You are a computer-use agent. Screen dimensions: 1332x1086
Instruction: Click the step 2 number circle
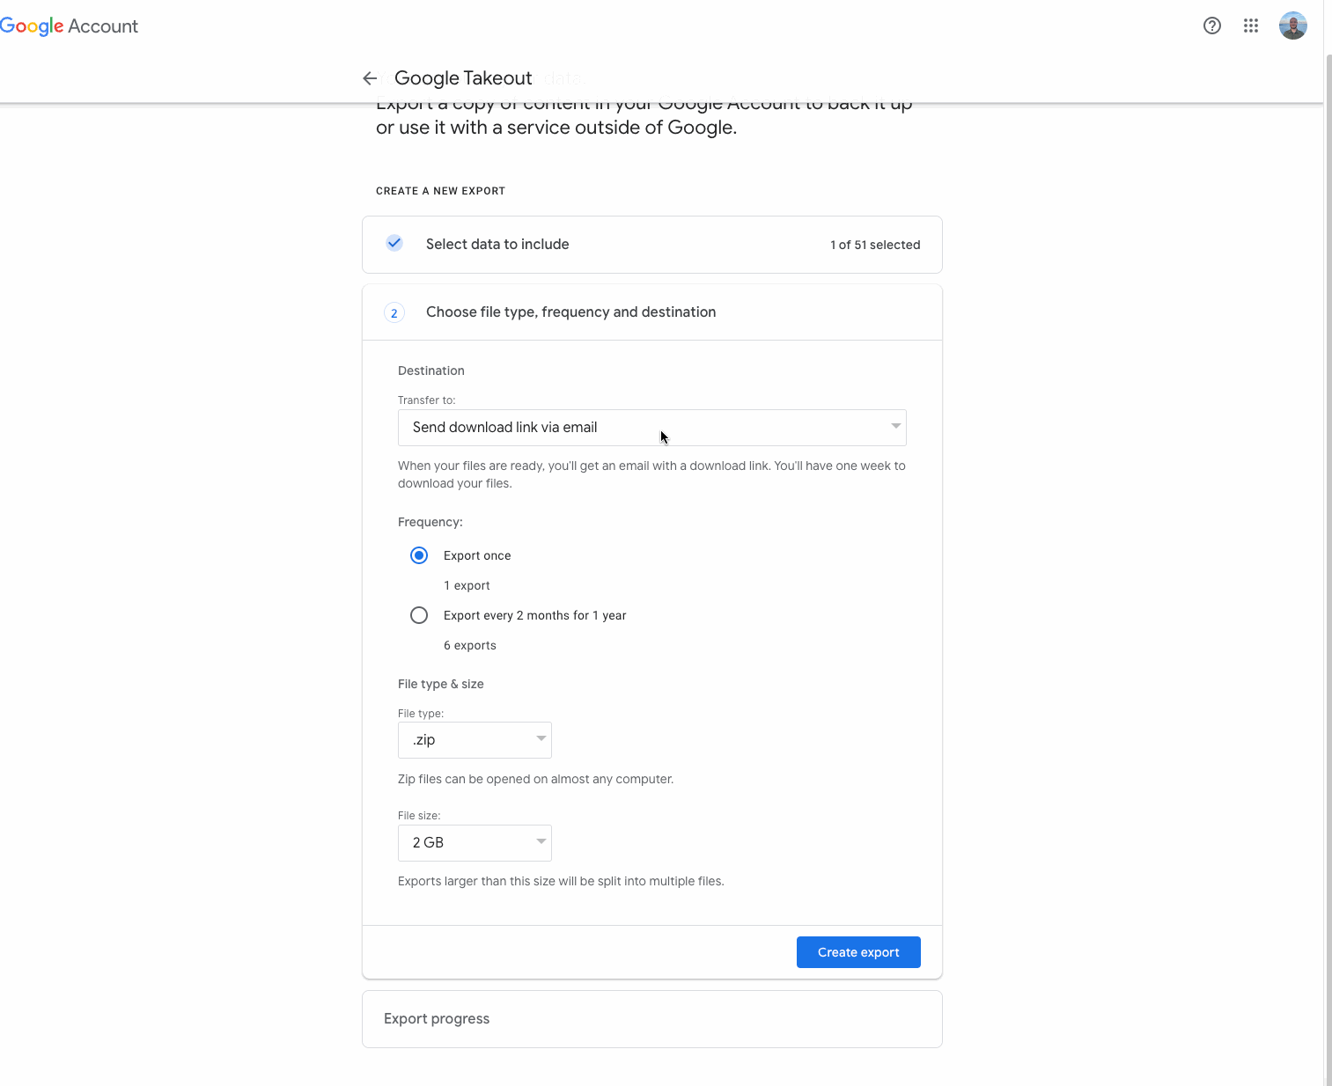pyautogui.click(x=394, y=312)
